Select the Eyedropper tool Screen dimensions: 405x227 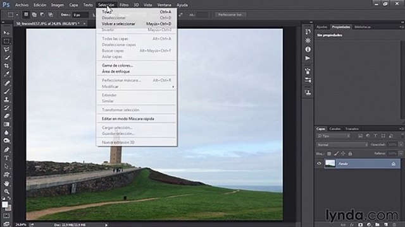(x=7, y=74)
